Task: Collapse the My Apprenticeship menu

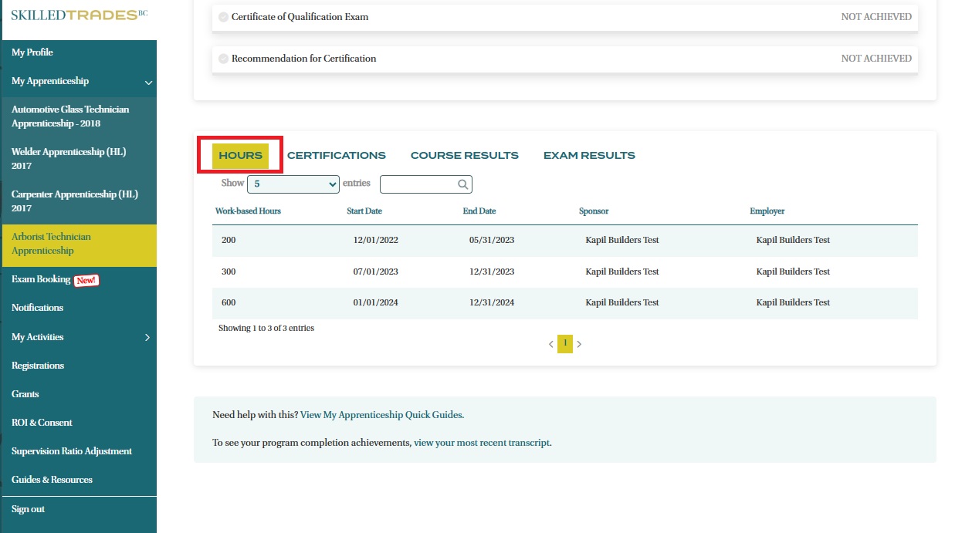Action: point(148,82)
